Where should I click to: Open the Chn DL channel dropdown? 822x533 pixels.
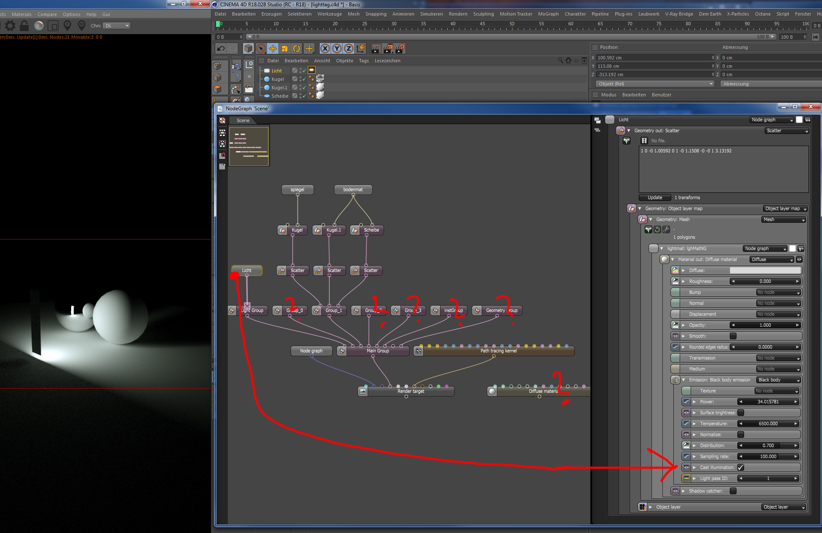point(117,26)
